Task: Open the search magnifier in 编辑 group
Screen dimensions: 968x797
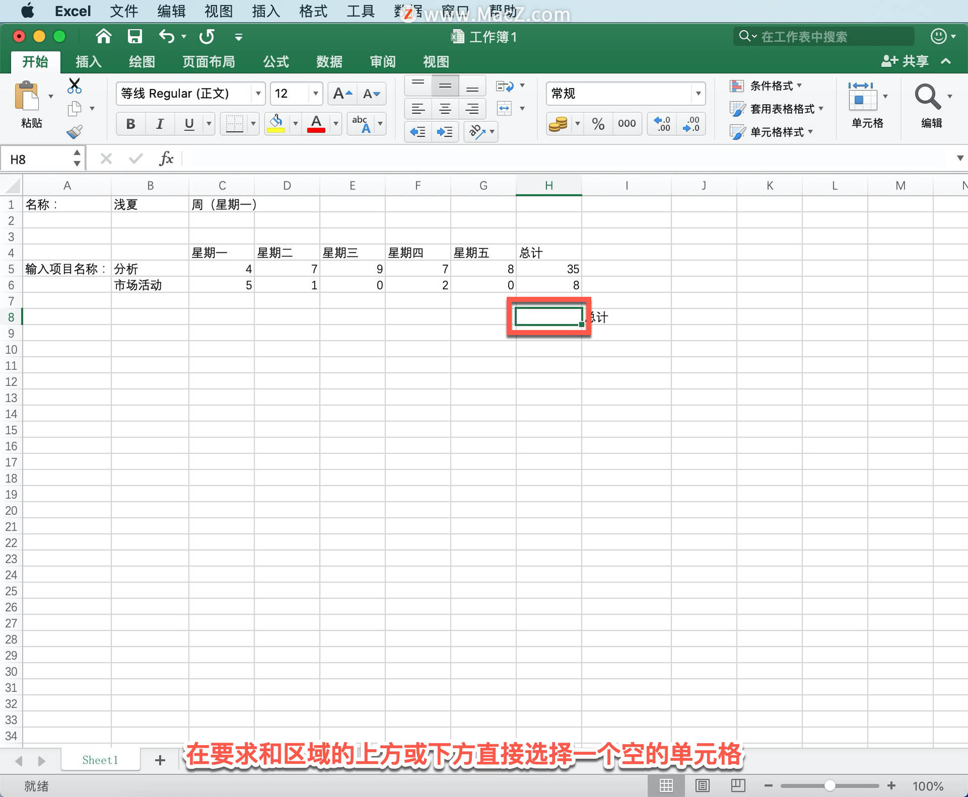Action: point(928,96)
